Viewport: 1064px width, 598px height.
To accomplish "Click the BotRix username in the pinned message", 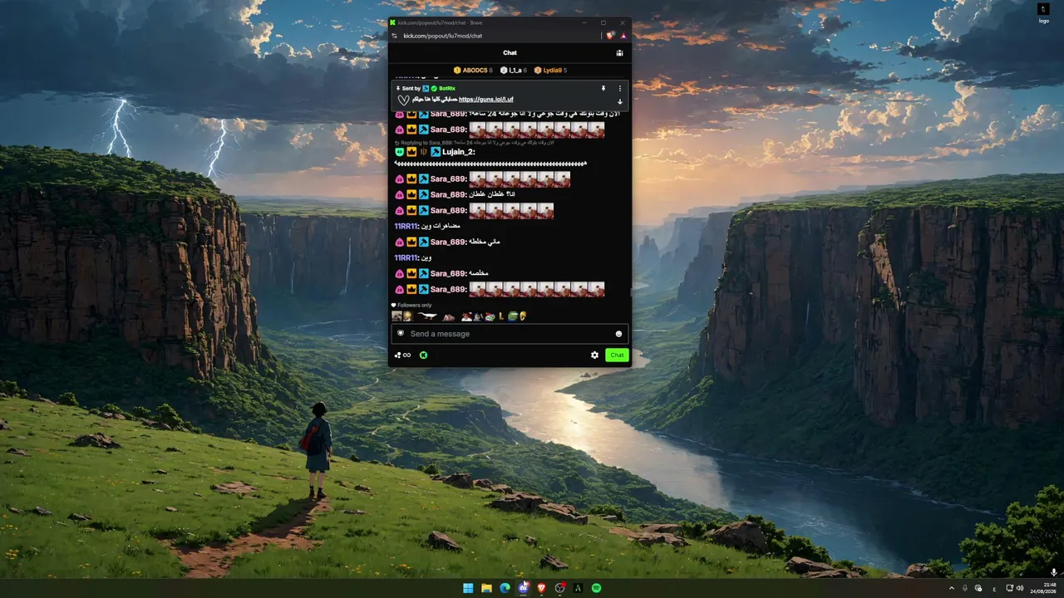I will pos(447,88).
